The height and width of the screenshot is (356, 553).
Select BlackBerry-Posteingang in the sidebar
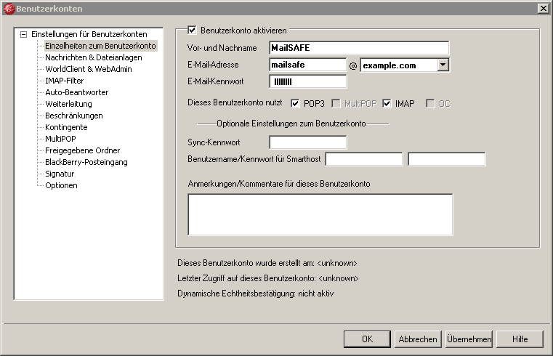pyautogui.click(x=86, y=162)
